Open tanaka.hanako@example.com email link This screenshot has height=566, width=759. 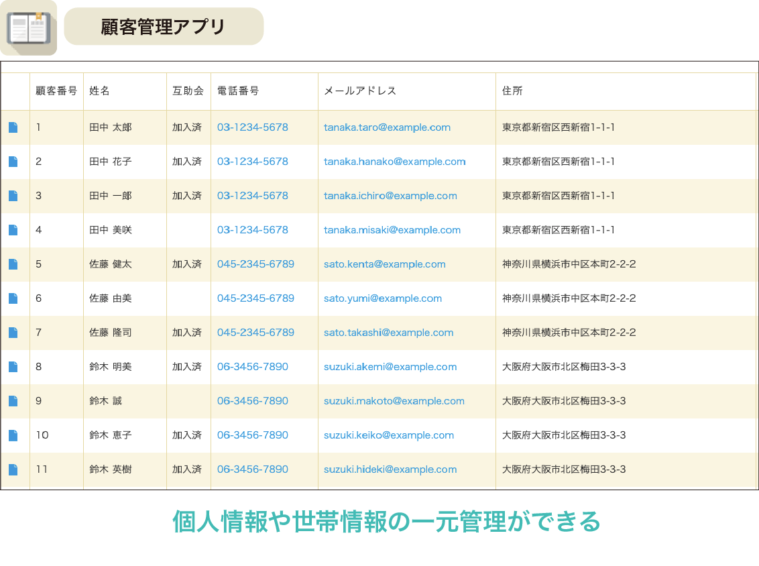[x=394, y=162]
